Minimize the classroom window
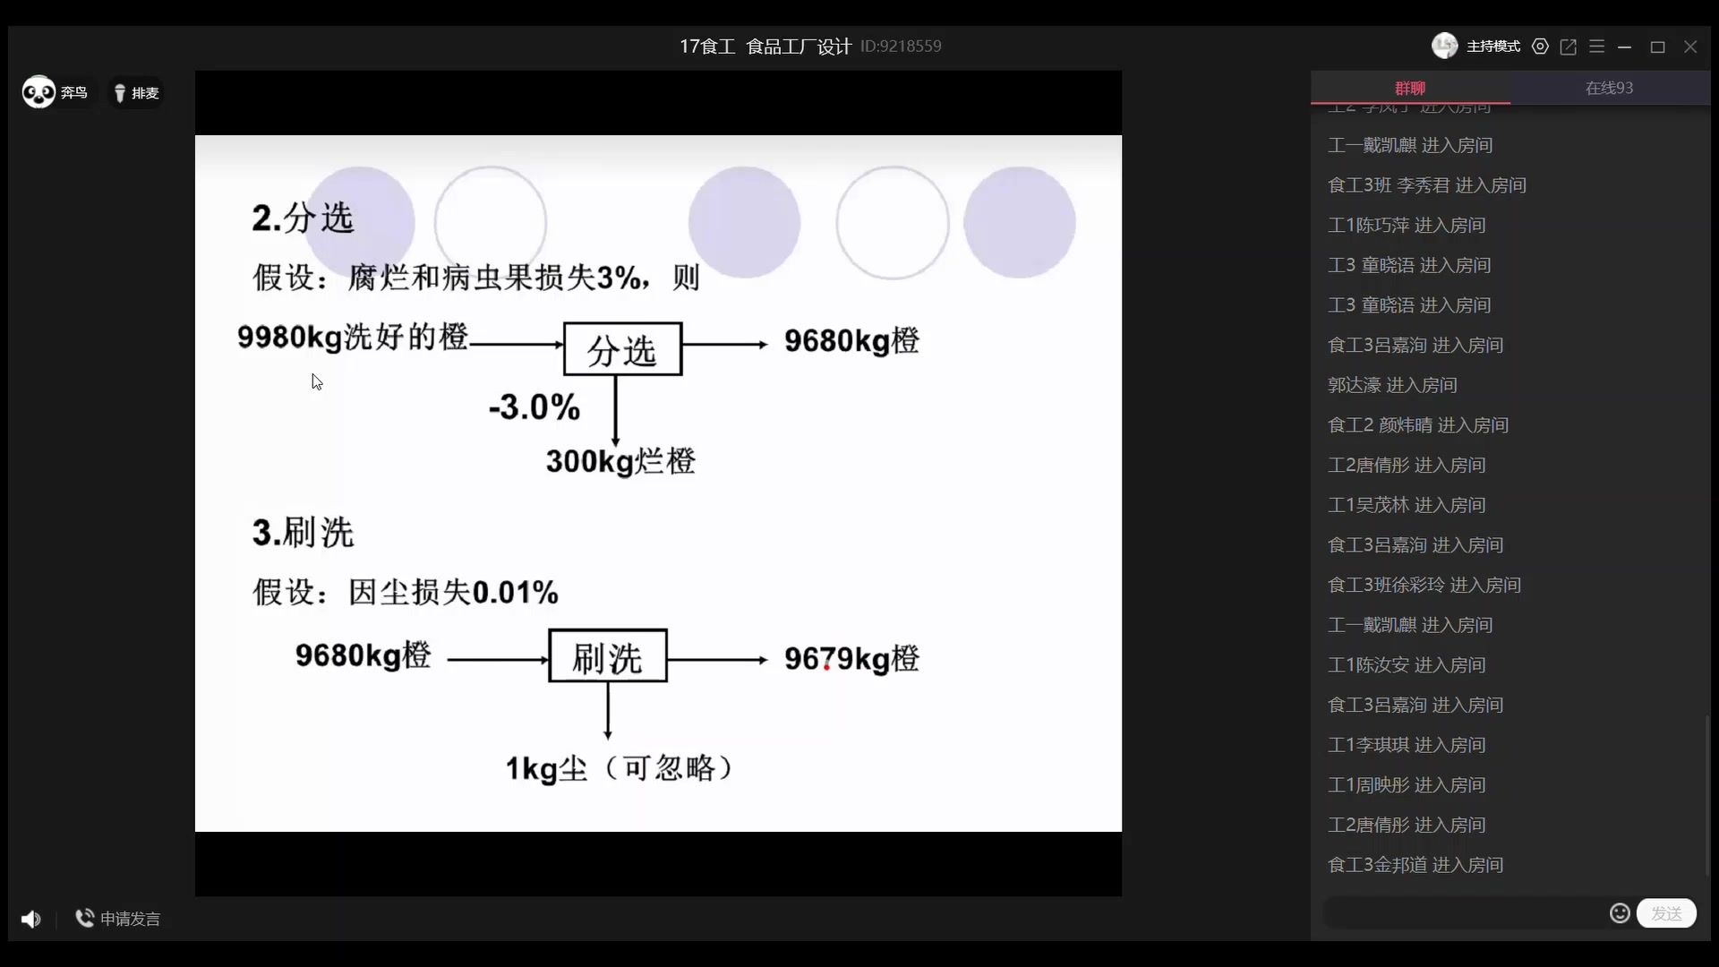The image size is (1719, 967). [x=1625, y=47]
